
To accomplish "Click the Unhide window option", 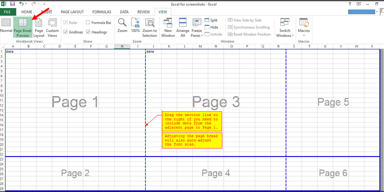I will point(213,34).
